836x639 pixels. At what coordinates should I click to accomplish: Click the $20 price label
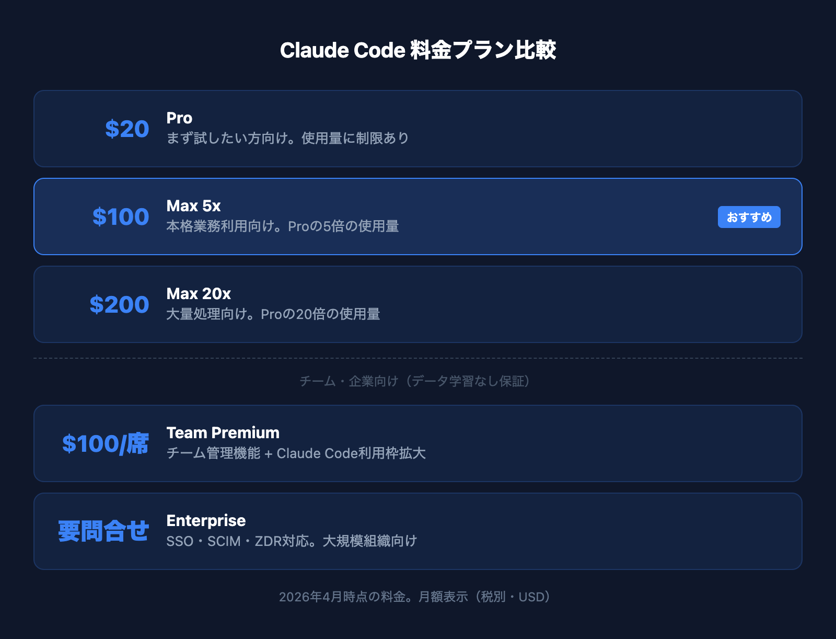(127, 129)
